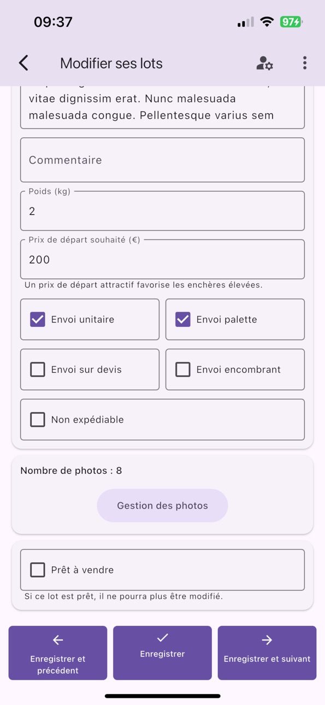Open Gestion des photos

(x=162, y=506)
